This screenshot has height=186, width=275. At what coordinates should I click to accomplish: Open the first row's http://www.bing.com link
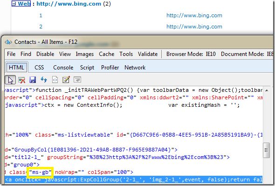coord(194,15)
